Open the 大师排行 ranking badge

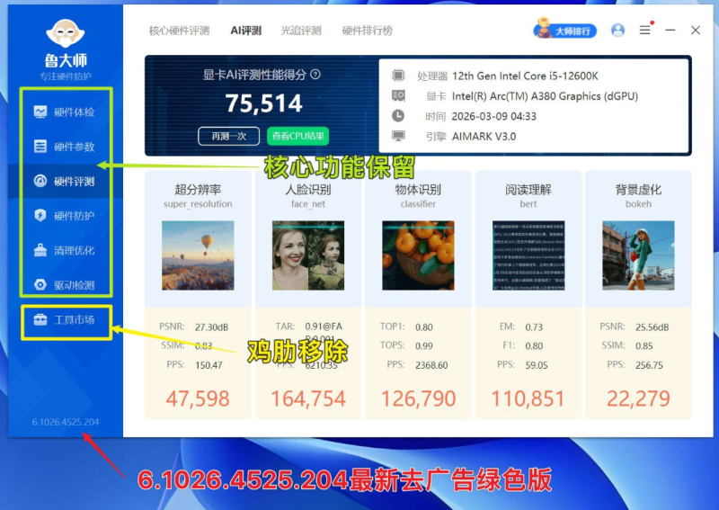pos(565,31)
